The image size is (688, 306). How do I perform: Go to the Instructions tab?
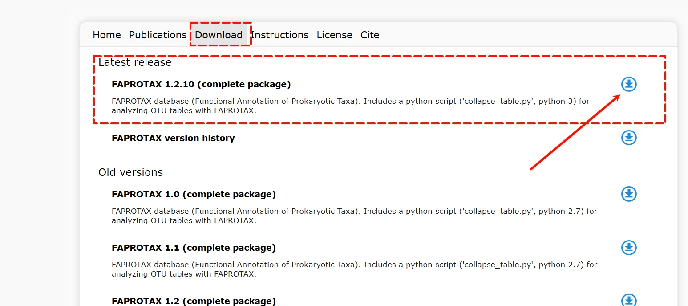pyautogui.click(x=280, y=35)
